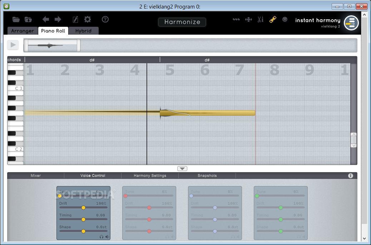Click the first d# chord label
The height and width of the screenshot is (245, 371).
(92, 60)
